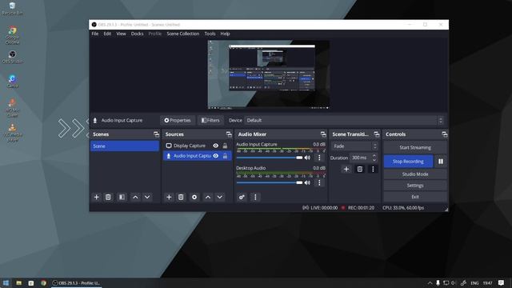Open the Device dropdown set to Default
Image resolution: width=512 pixels, height=288 pixels.
click(345, 120)
